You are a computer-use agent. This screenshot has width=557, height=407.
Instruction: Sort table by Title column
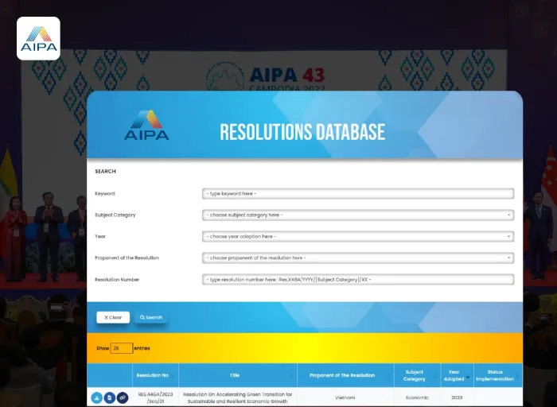tap(238, 375)
